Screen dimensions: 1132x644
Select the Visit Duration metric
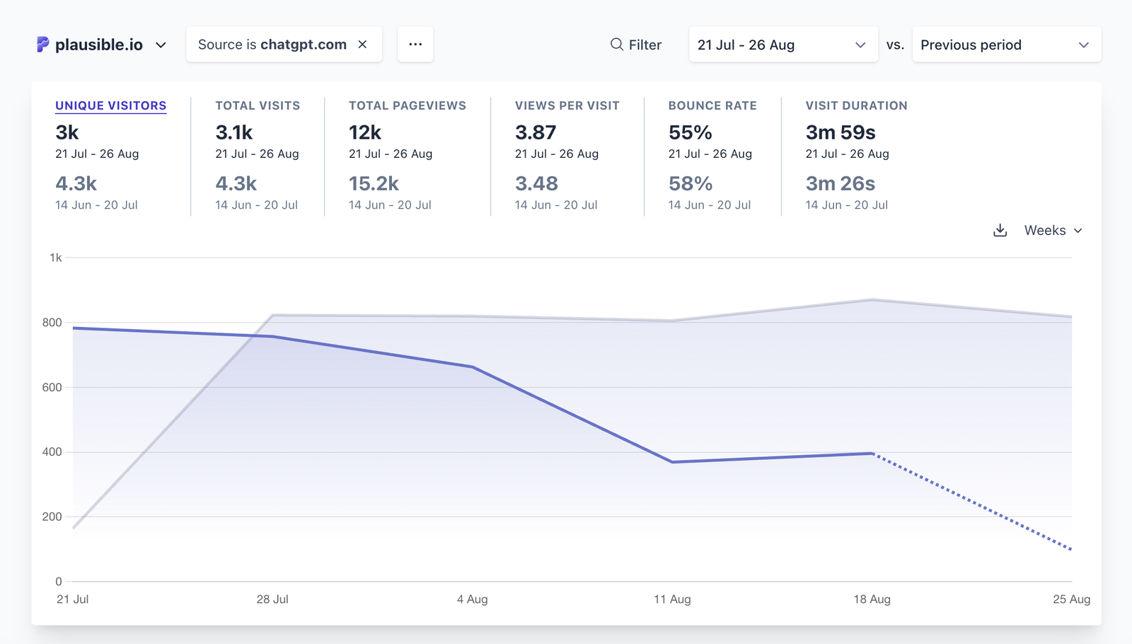coord(856,105)
